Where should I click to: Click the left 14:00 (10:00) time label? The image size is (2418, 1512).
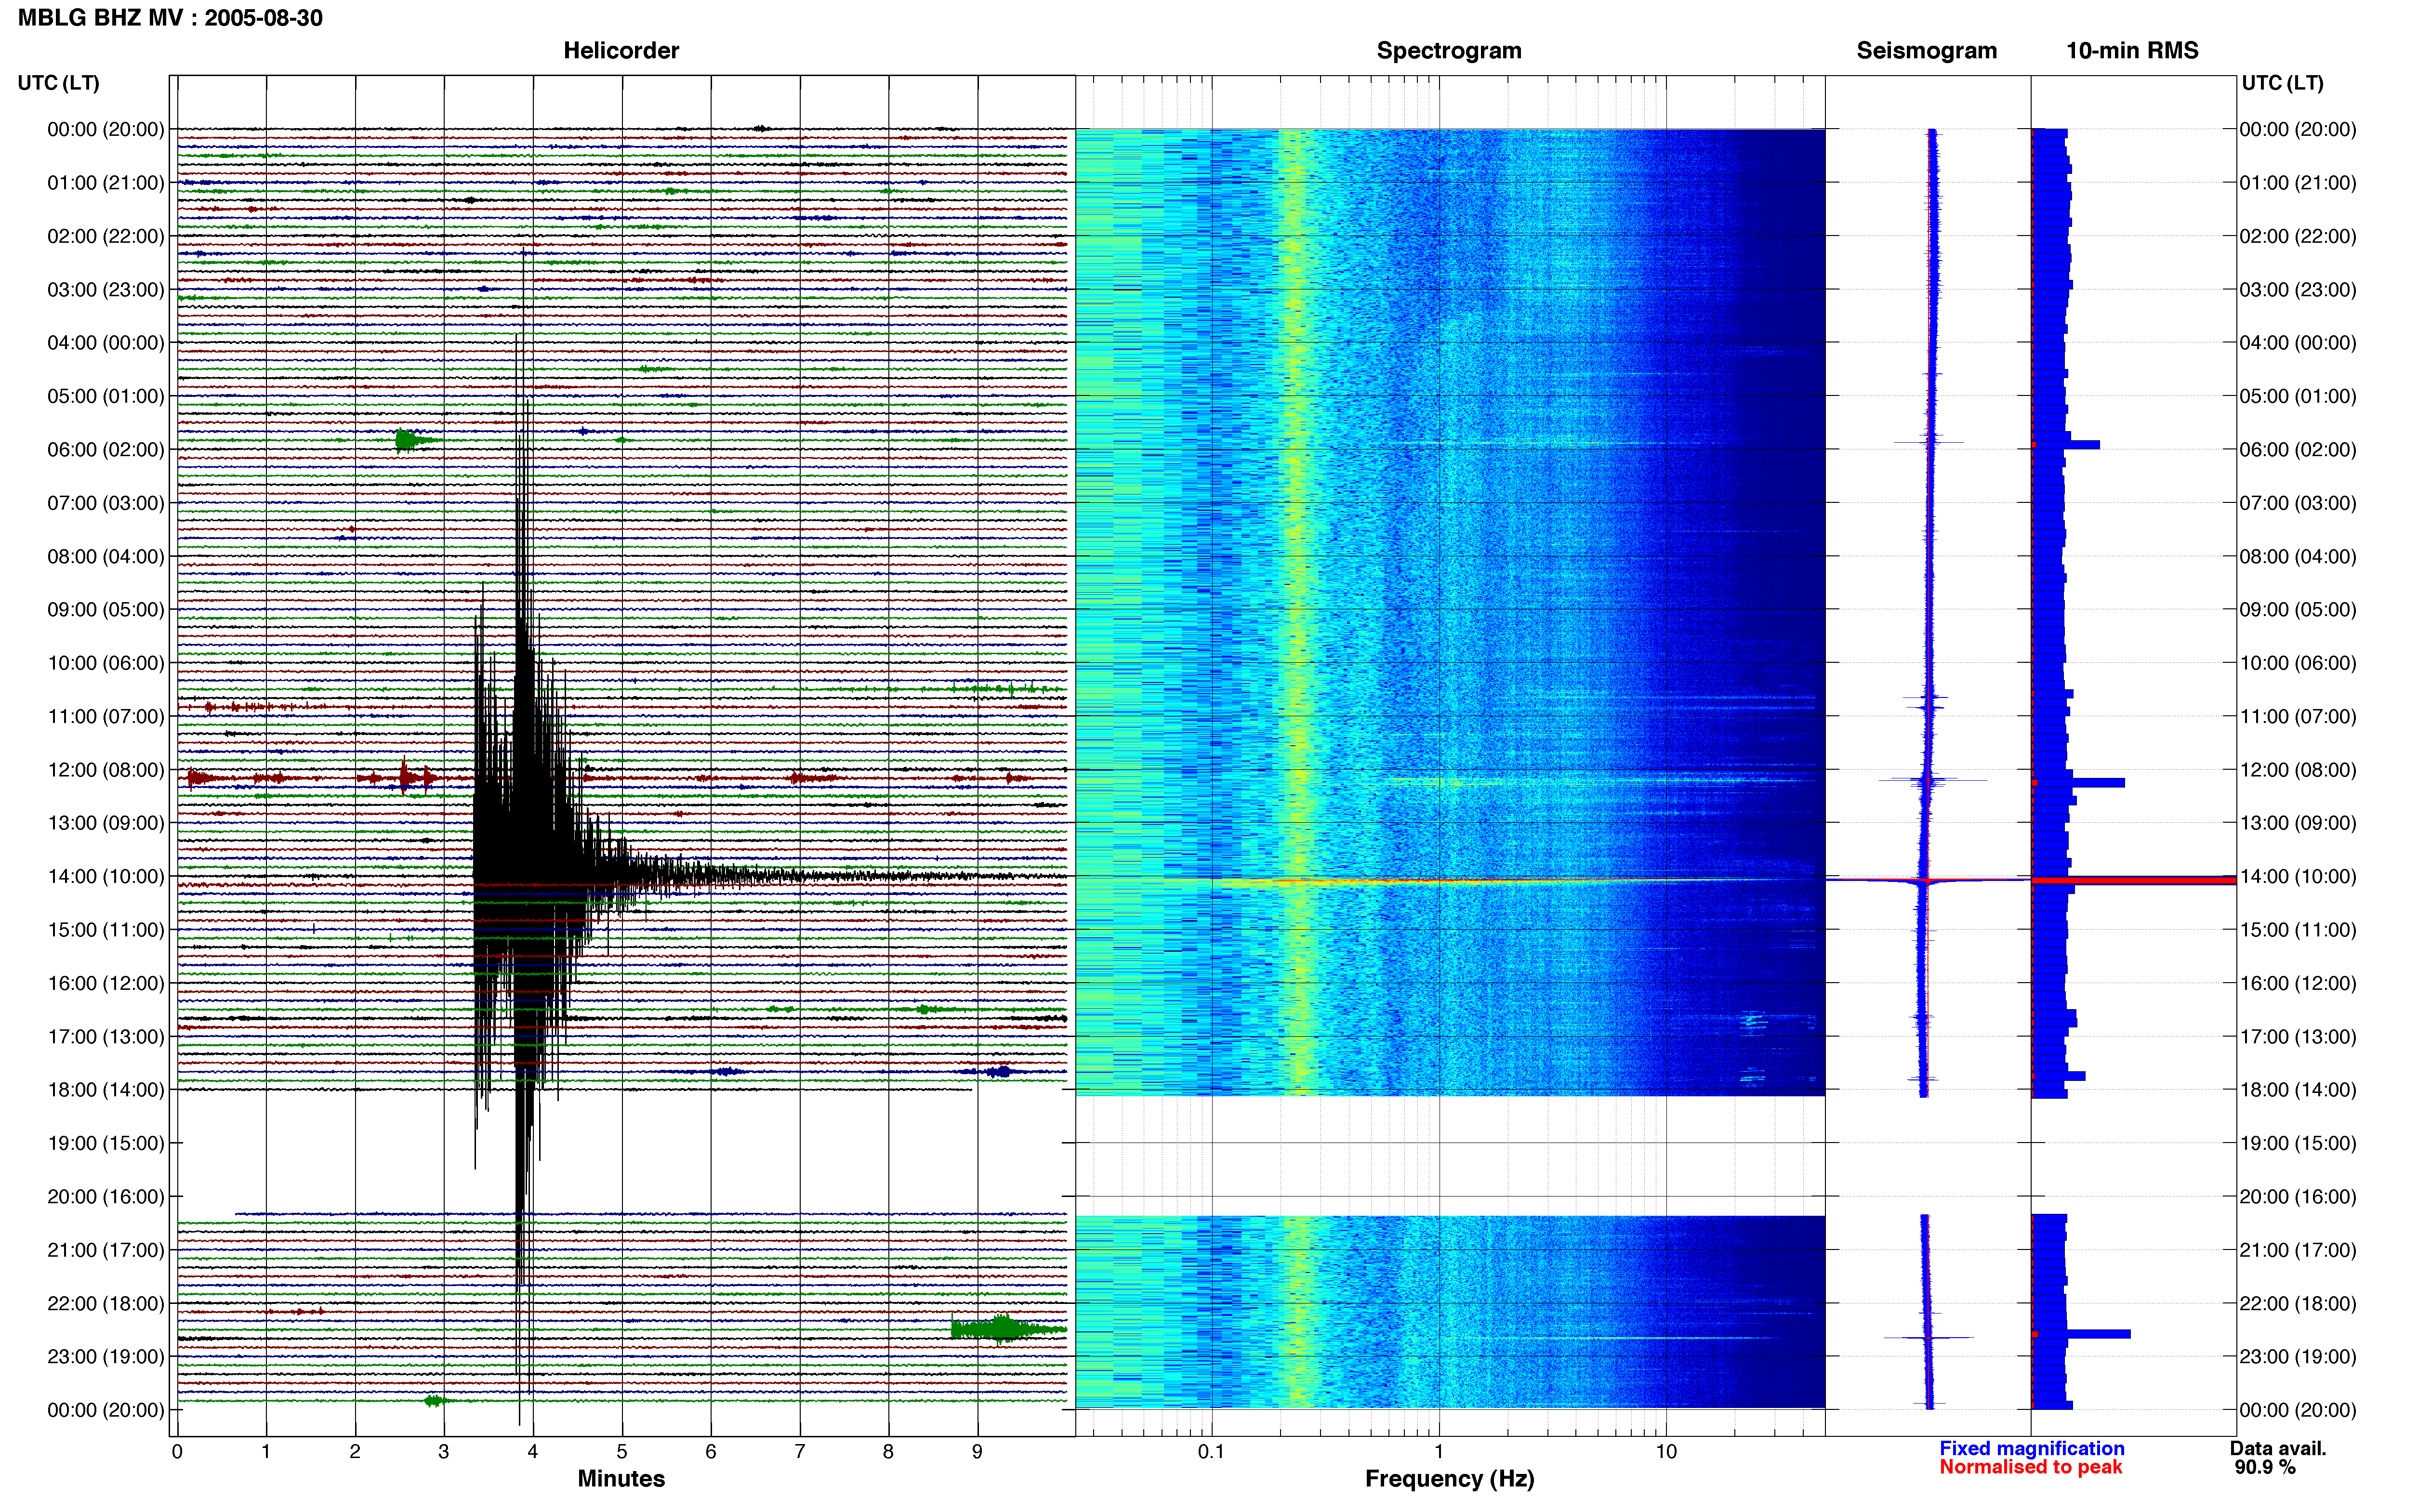(x=106, y=876)
